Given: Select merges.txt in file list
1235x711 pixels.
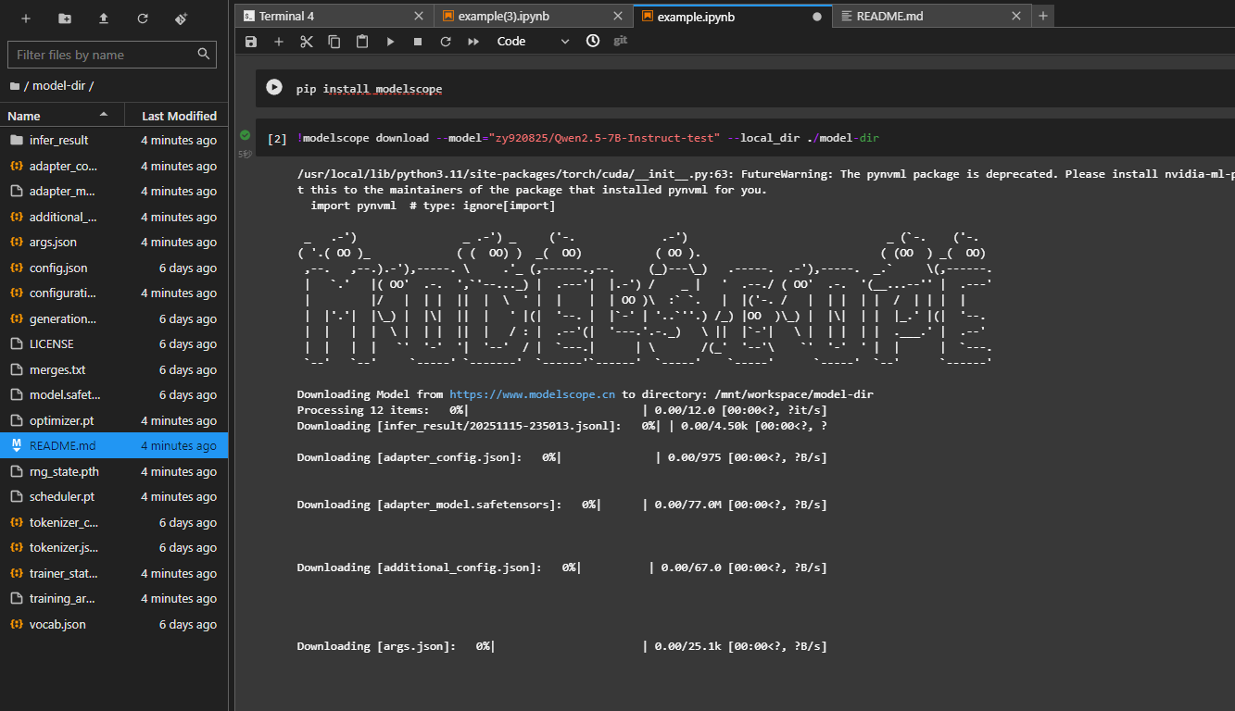Looking at the screenshot, I should [x=114, y=369].
